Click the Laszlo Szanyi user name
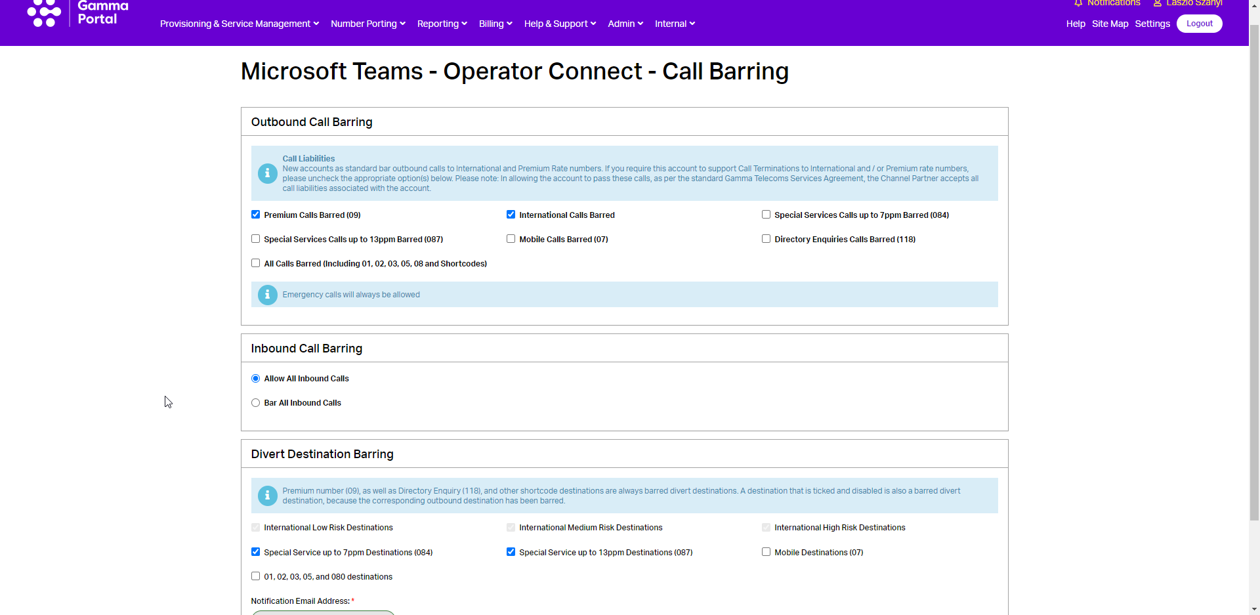This screenshot has height=615, width=1260. click(1194, 3)
